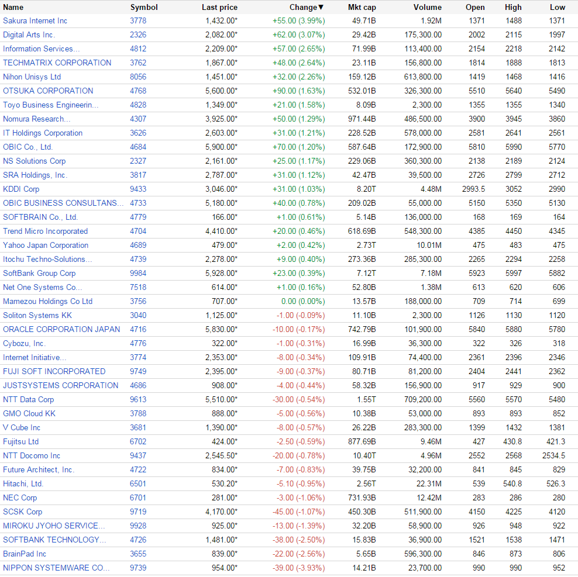Click ticker symbol 9433
The width and height of the screenshot is (578, 577).
(x=138, y=189)
